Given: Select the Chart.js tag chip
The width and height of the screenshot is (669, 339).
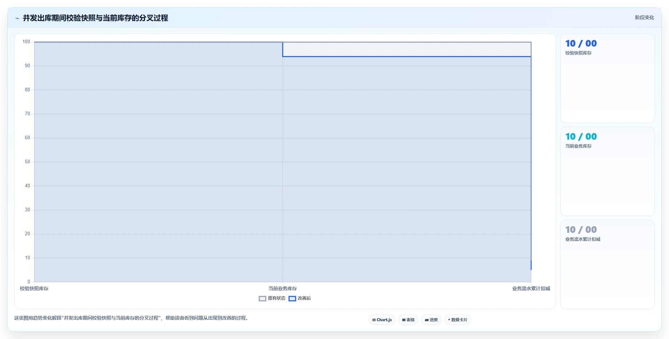Looking at the screenshot, I should [x=382, y=320].
